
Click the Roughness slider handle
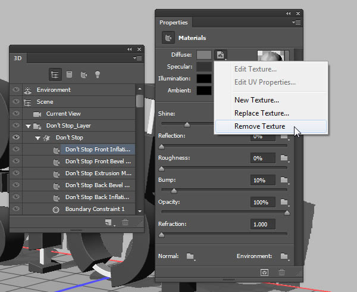(161, 169)
